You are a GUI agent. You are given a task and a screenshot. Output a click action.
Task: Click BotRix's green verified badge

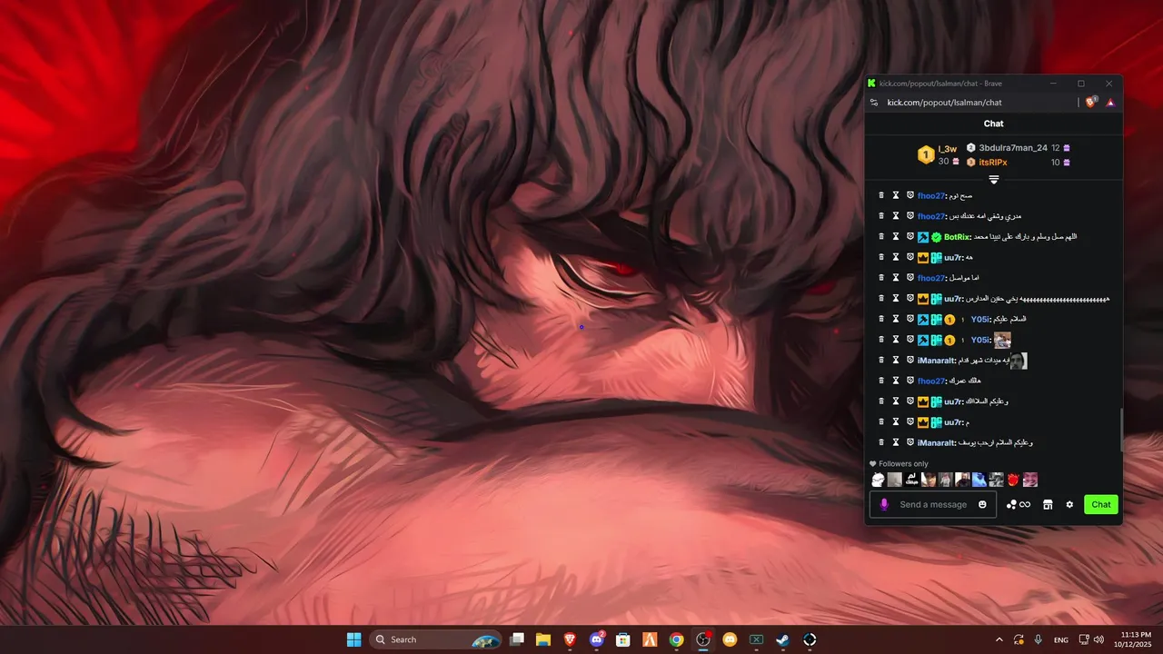pyautogui.click(x=936, y=237)
